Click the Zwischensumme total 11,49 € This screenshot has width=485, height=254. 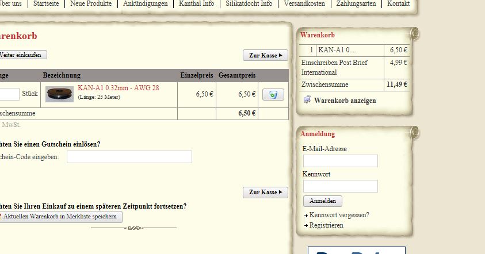pyautogui.click(x=397, y=84)
